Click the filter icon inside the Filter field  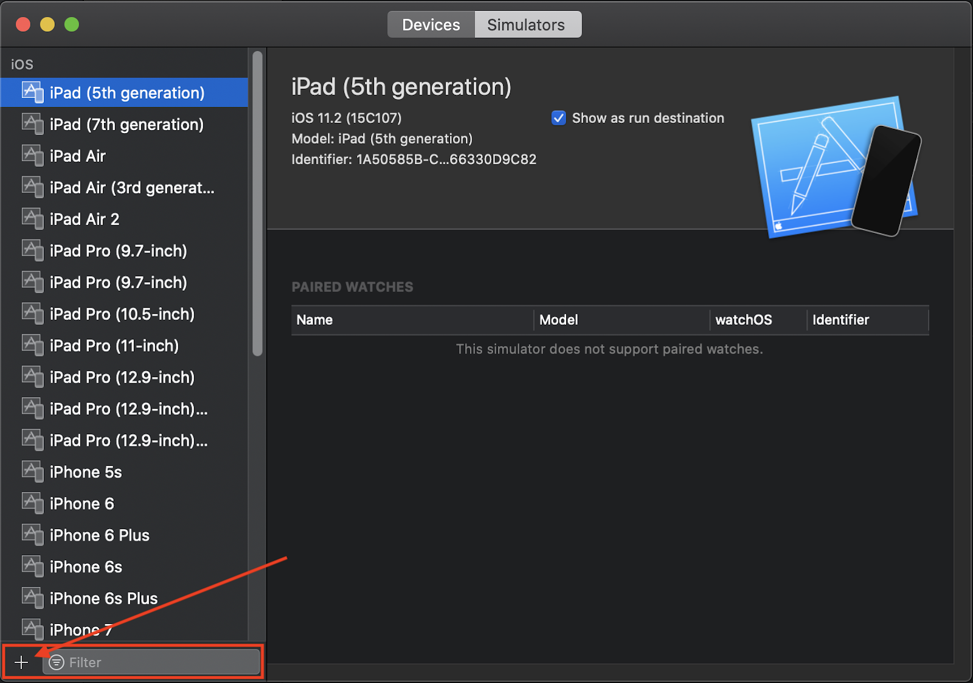click(x=57, y=662)
